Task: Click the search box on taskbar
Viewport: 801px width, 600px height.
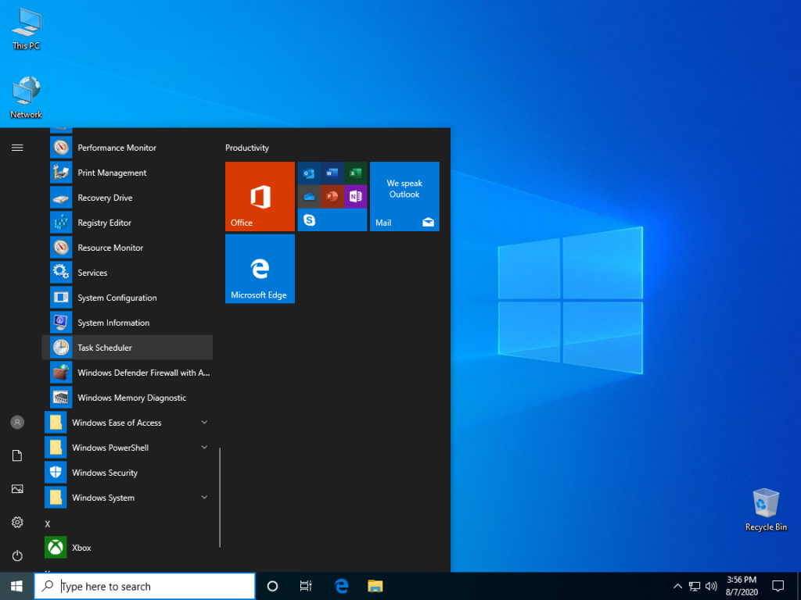Action: pos(145,586)
